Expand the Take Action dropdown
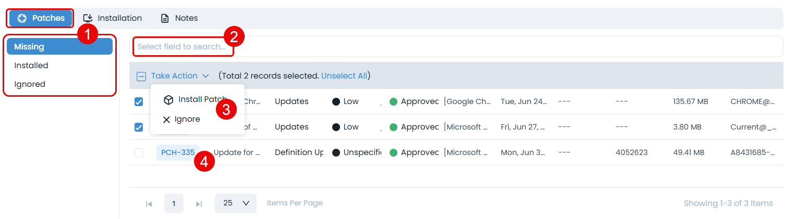 click(x=179, y=76)
